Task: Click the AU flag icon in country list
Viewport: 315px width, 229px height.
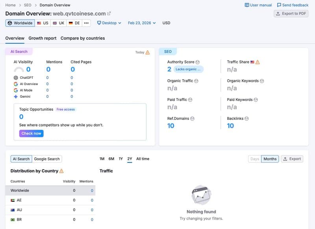Action: [x=13, y=210]
